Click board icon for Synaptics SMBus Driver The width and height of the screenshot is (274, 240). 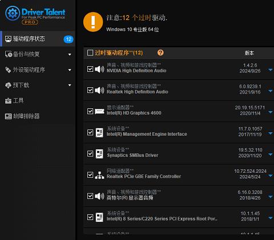pyautogui.click(x=99, y=154)
